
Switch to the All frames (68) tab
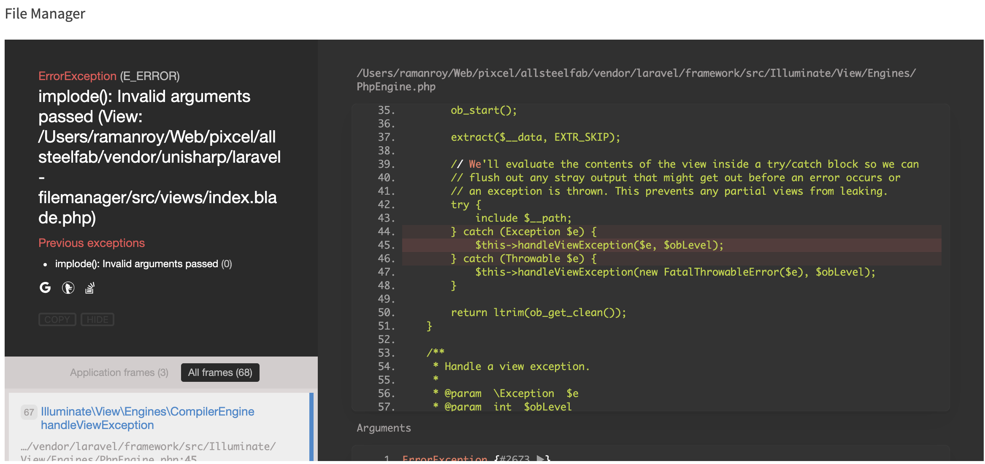tap(220, 372)
